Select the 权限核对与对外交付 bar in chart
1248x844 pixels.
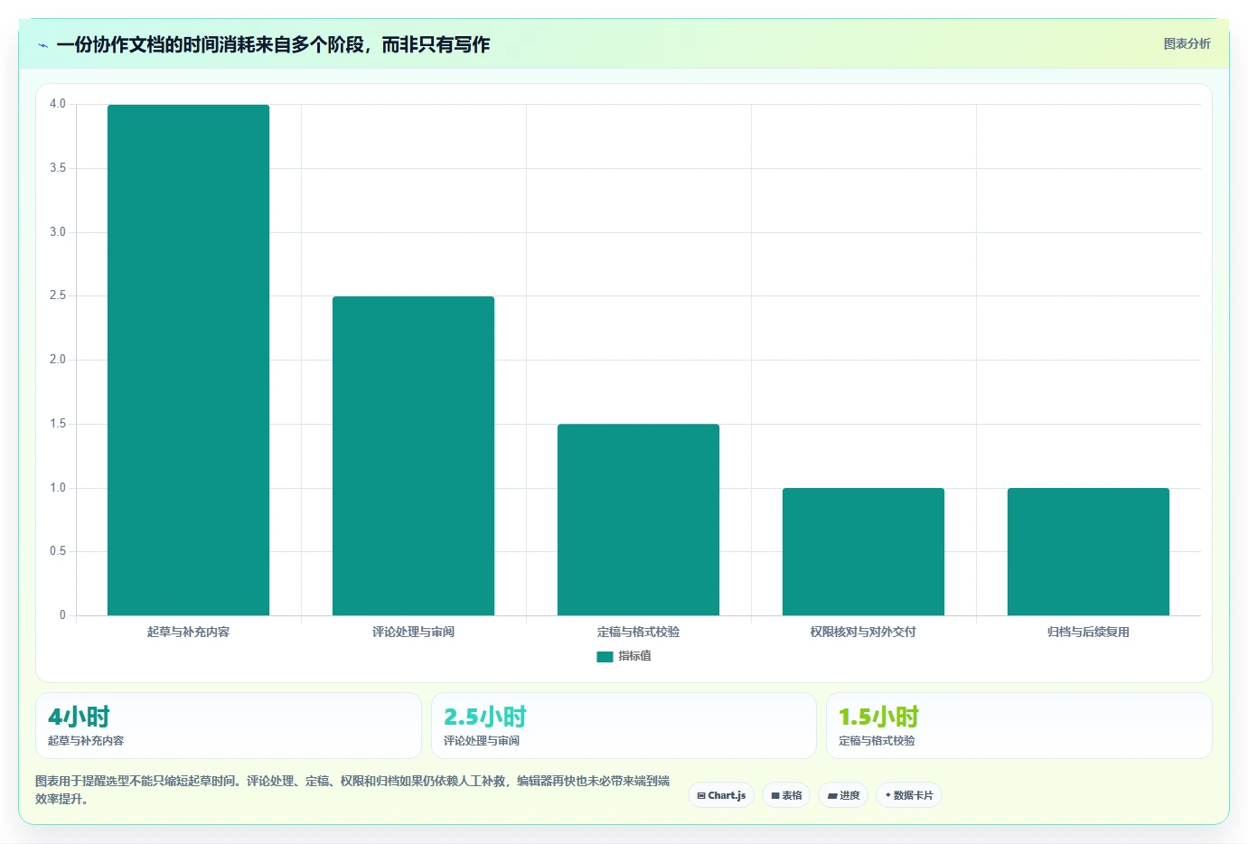pos(863,551)
